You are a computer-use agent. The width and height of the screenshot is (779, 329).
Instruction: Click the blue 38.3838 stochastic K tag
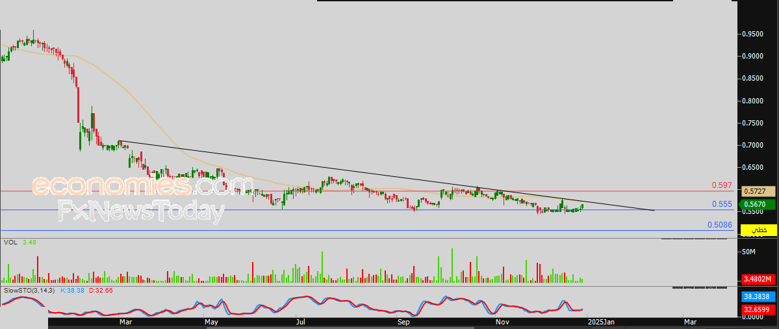click(758, 296)
